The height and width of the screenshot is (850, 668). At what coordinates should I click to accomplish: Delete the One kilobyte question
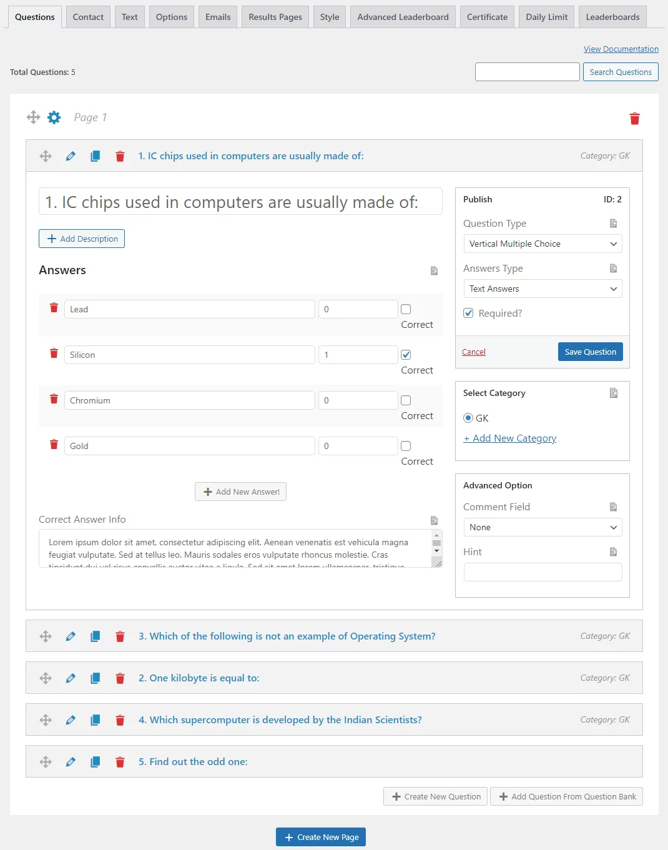[120, 678]
